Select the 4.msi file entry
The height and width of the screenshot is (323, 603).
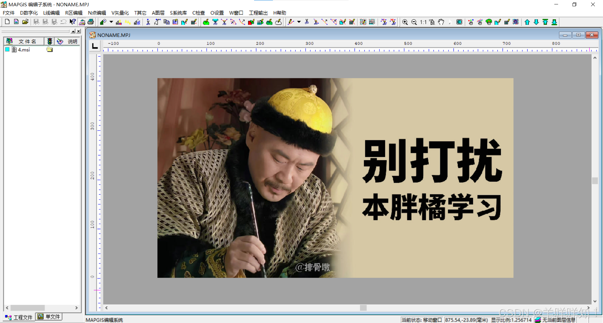coord(24,50)
